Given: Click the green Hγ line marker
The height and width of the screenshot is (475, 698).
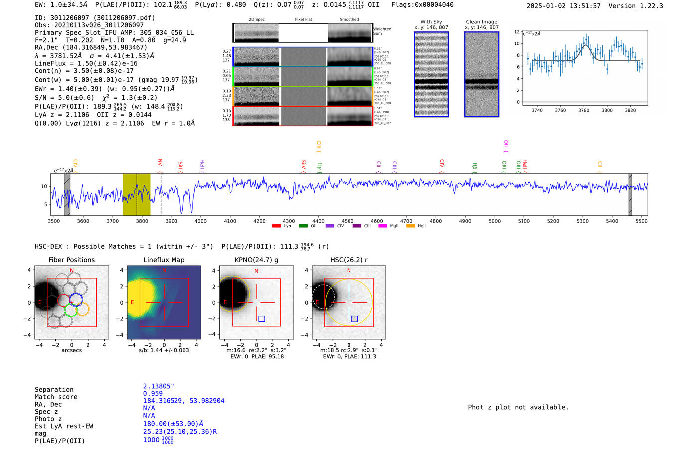Looking at the screenshot, I should click(x=320, y=168).
